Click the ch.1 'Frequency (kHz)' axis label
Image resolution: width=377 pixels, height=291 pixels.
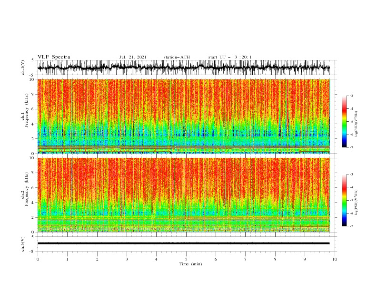click(x=26, y=110)
